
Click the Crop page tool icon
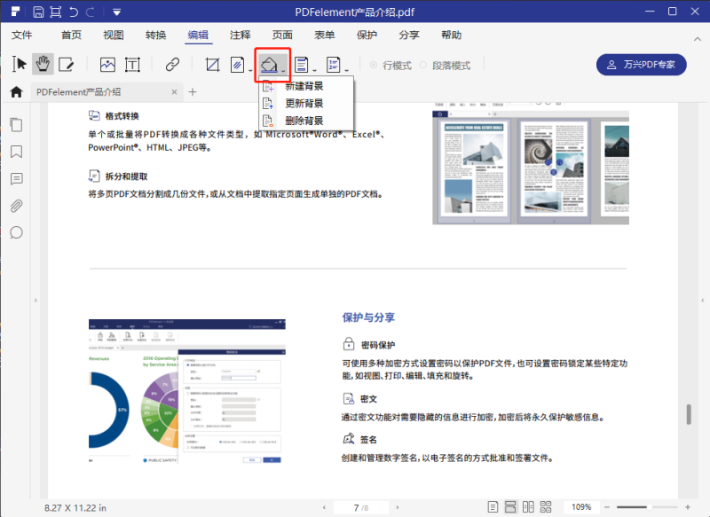[212, 65]
